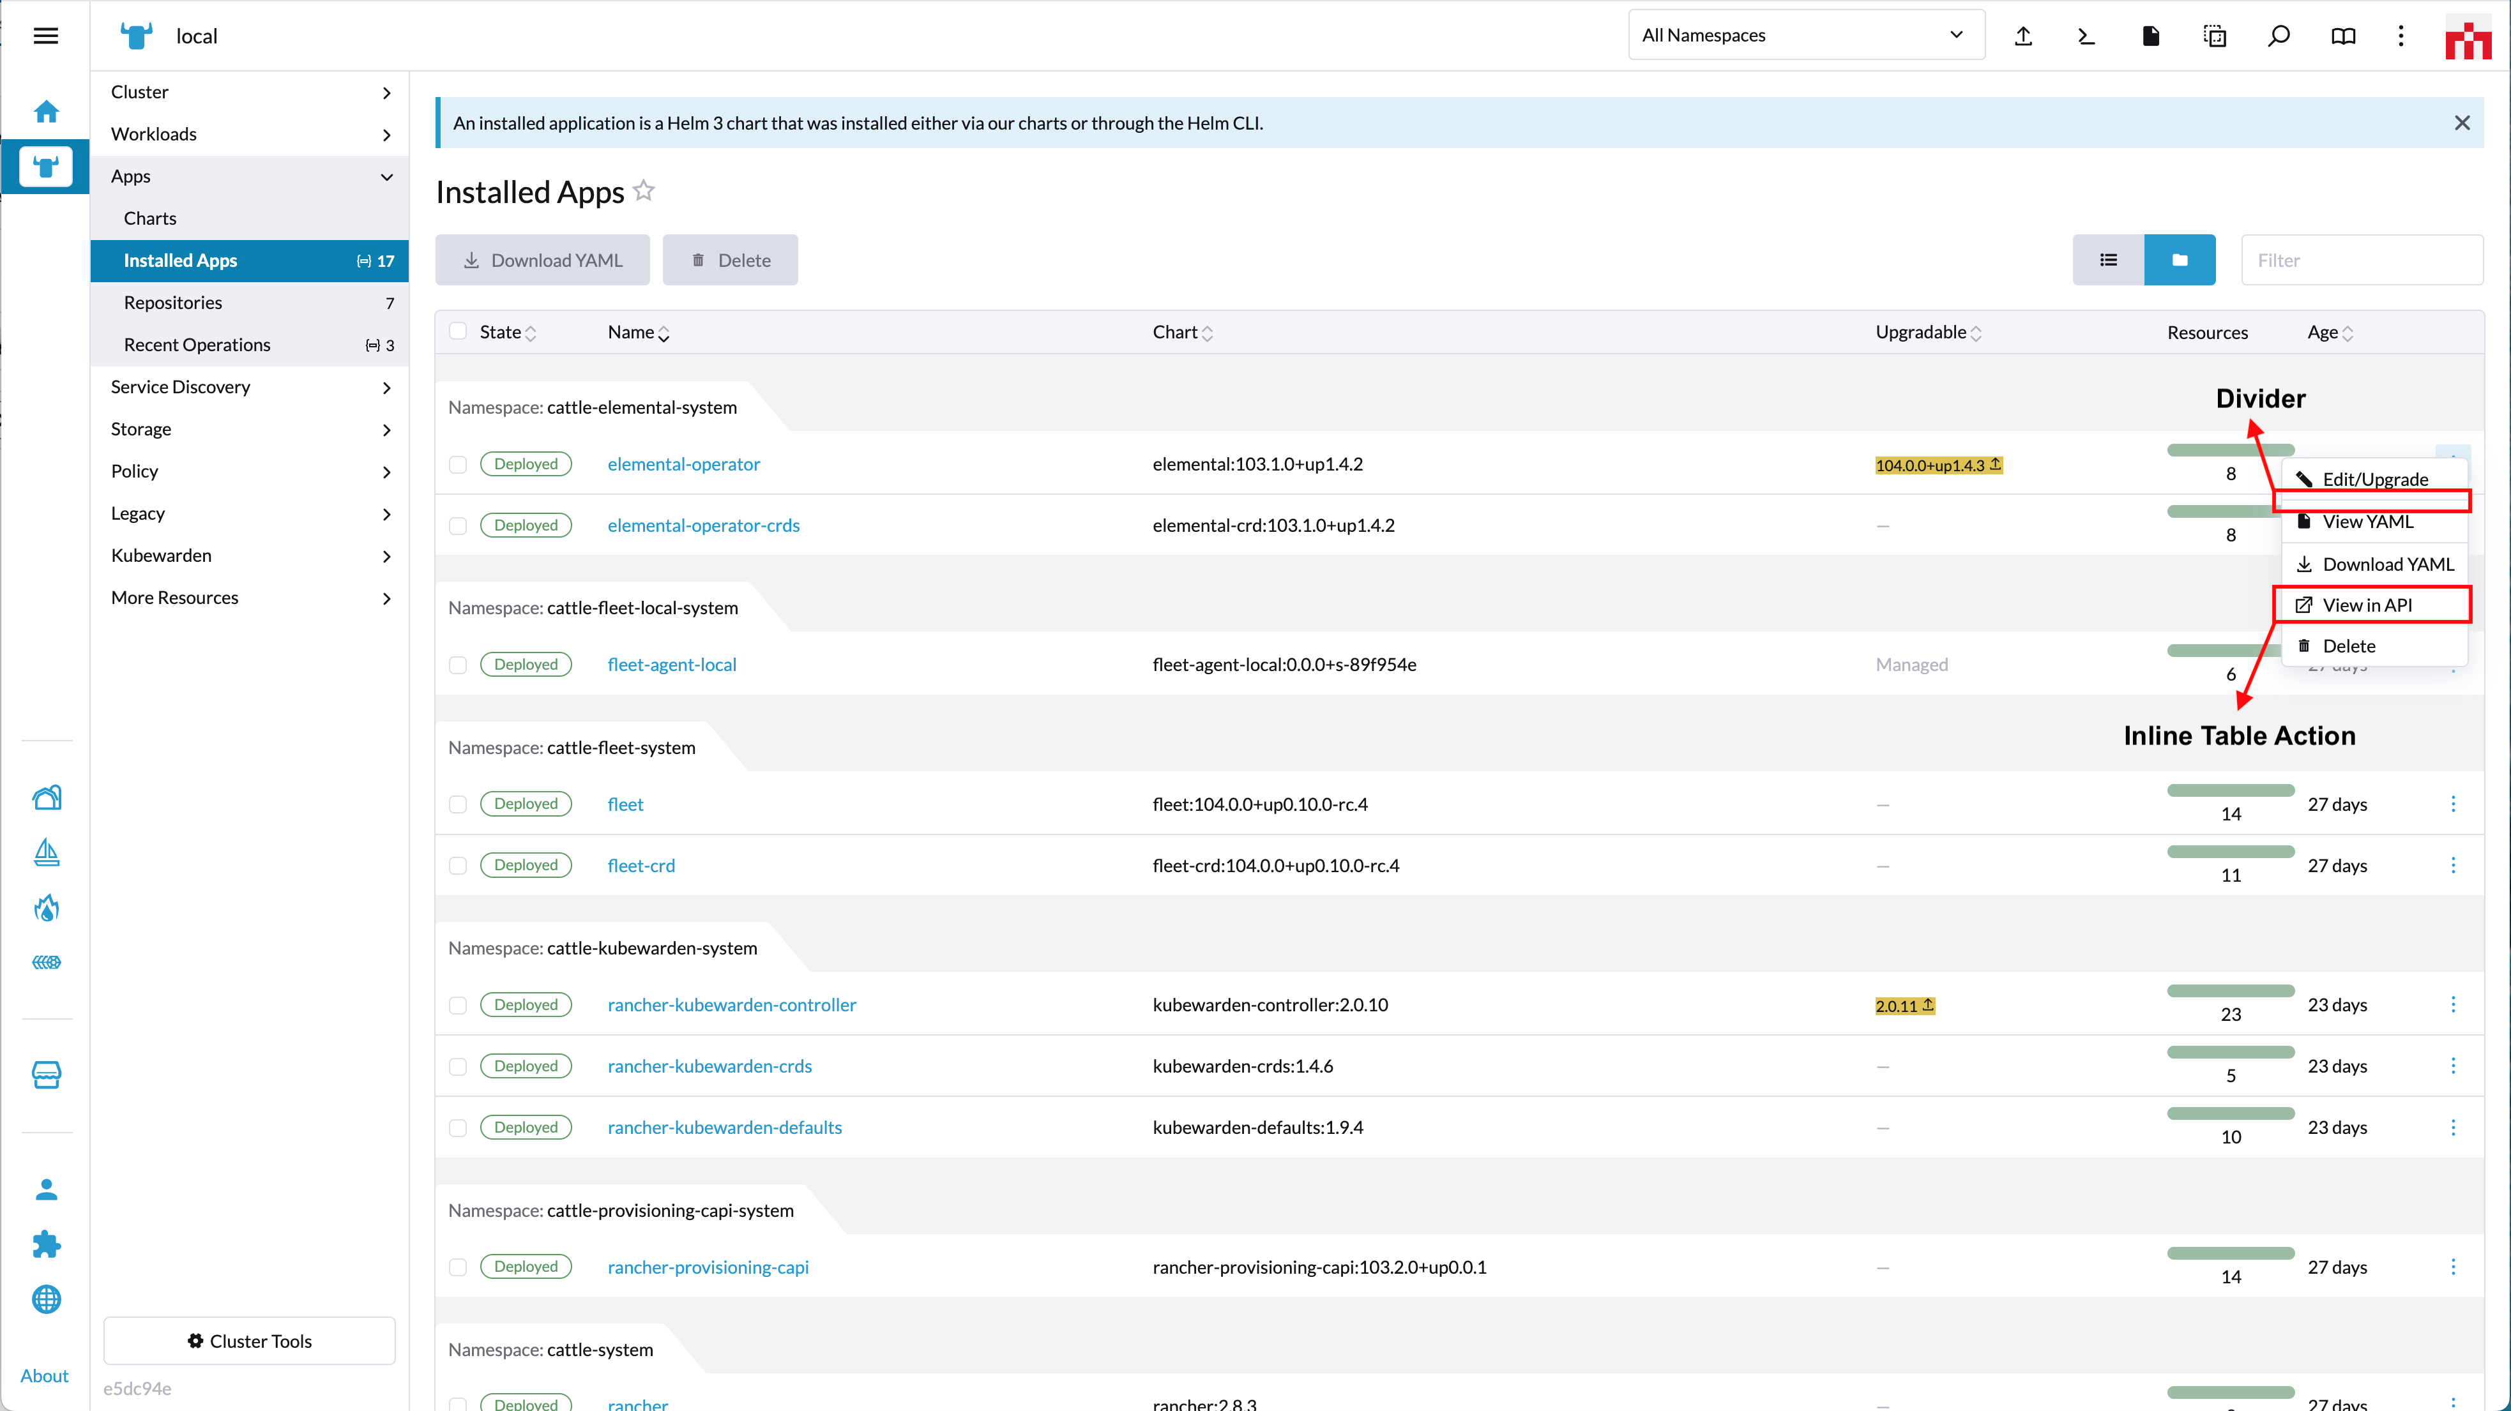Choose Delete in the action menu
The image size is (2511, 1411).
coord(2374,646)
